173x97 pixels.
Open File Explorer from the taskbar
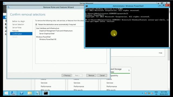click(x=30, y=93)
